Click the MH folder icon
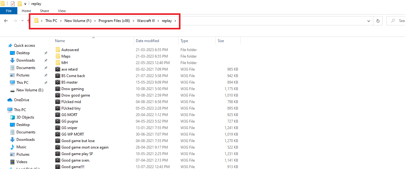The height and width of the screenshot is (169, 405). pos(58,63)
